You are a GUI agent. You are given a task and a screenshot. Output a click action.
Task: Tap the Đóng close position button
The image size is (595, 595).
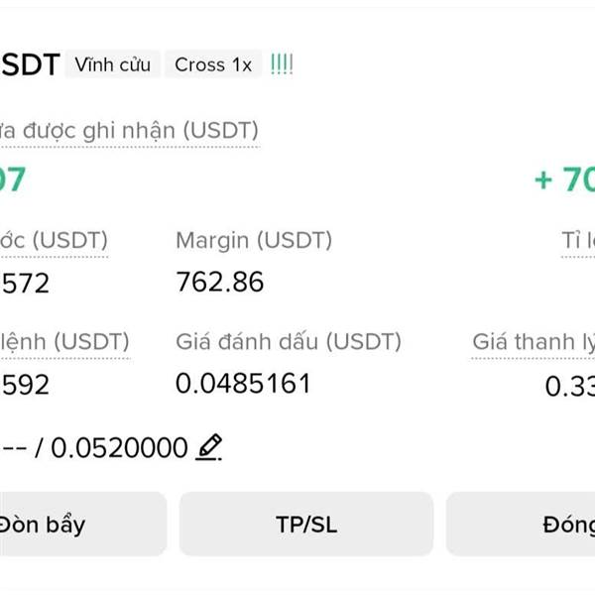pos(521,525)
